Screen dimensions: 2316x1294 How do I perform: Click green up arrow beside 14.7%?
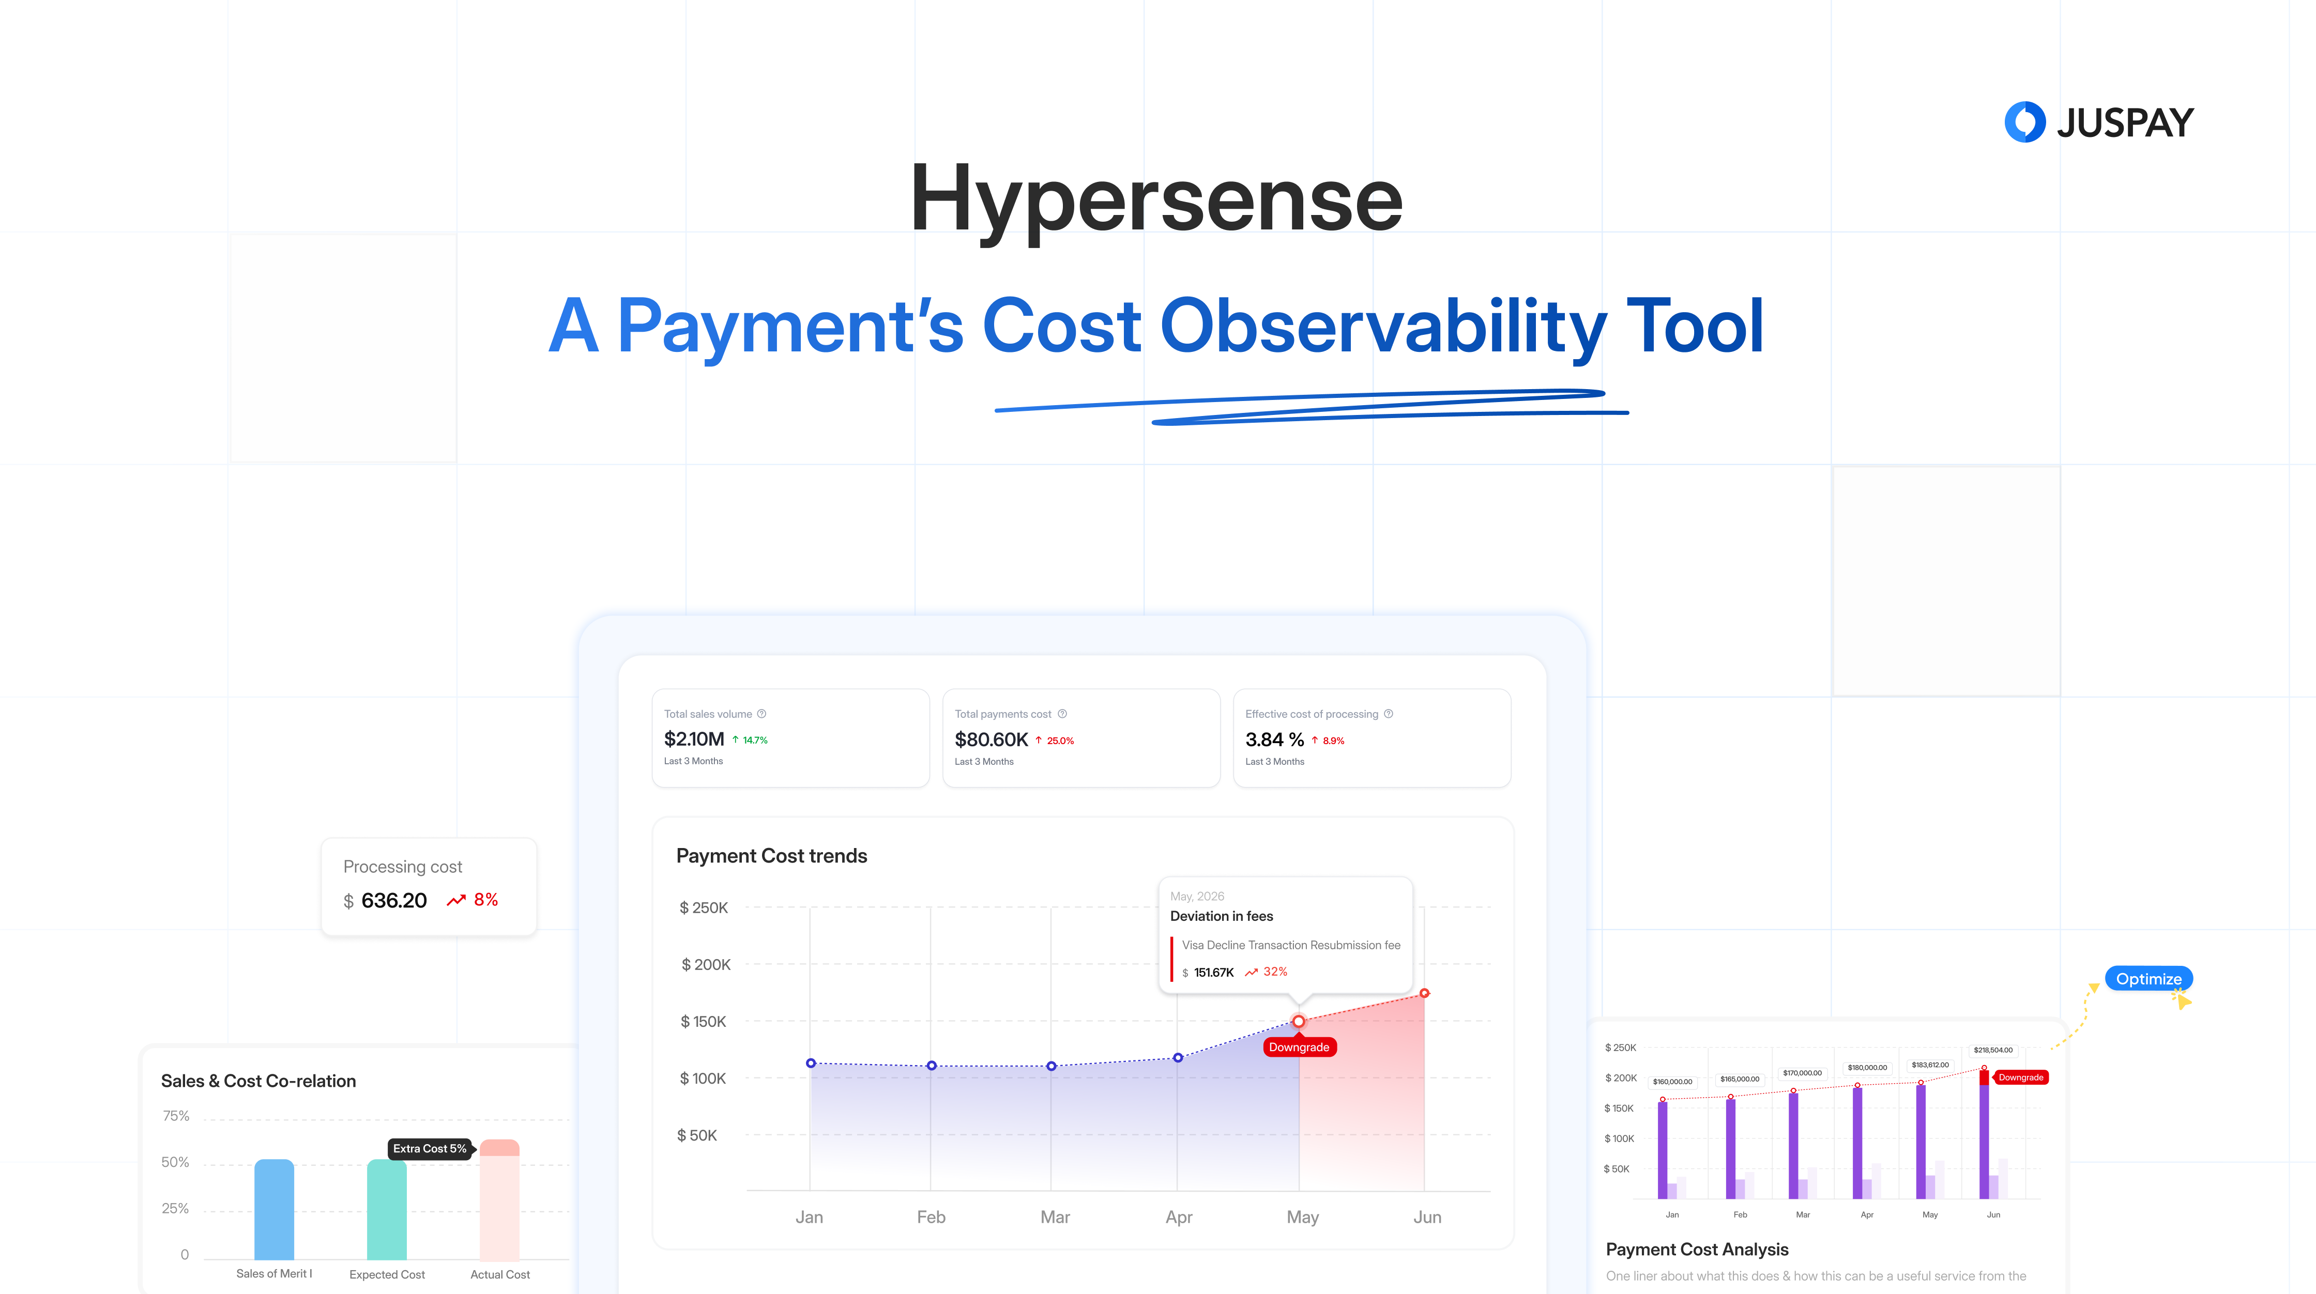[736, 740]
